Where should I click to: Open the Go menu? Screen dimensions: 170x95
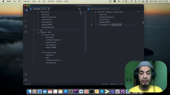click(x=39, y=1)
